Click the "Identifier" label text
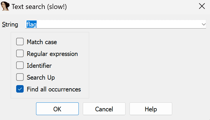Image resolution: width=210 pixels, height=120 pixels. [39, 65]
